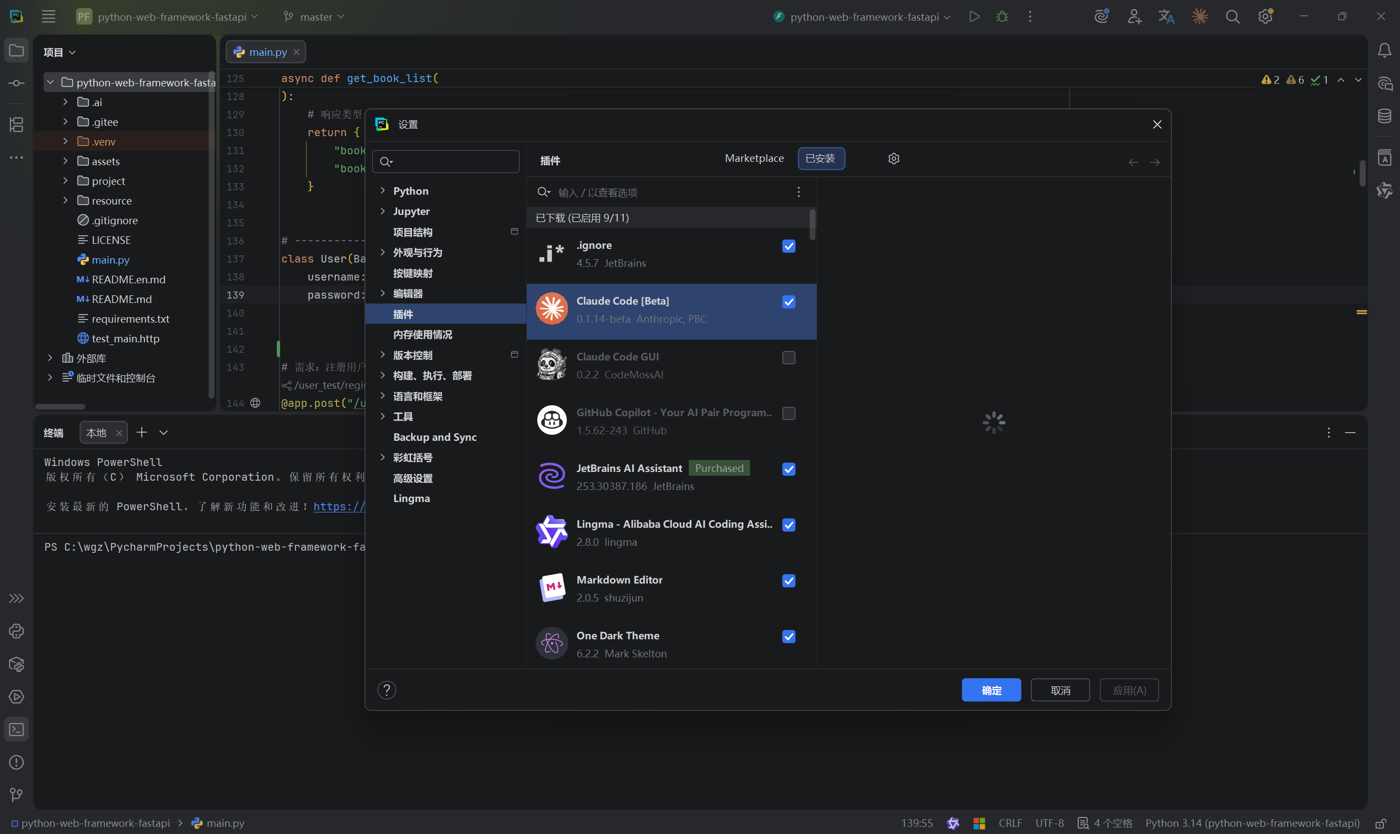Add a new terminal tab with plus

[142, 432]
